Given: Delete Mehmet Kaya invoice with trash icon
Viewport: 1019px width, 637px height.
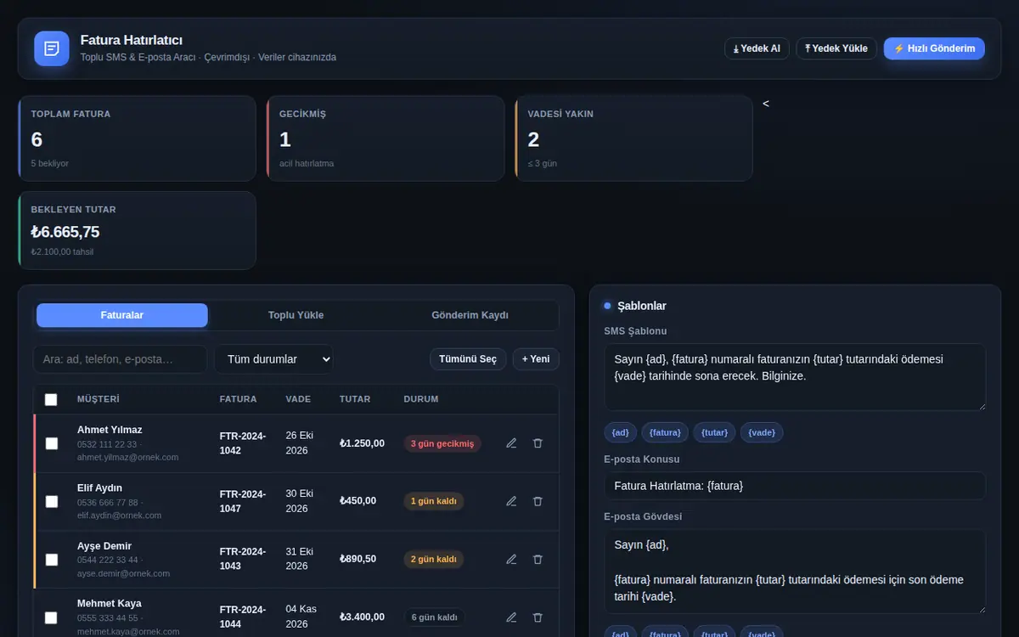Looking at the screenshot, I should [x=538, y=617].
